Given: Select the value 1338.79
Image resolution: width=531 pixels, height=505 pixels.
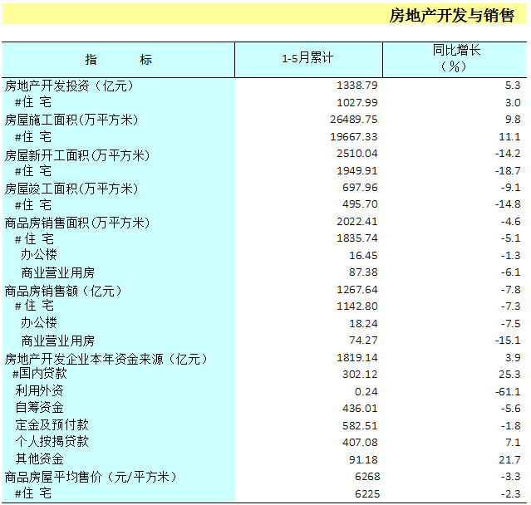Looking at the screenshot, I should [x=357, y=86].
